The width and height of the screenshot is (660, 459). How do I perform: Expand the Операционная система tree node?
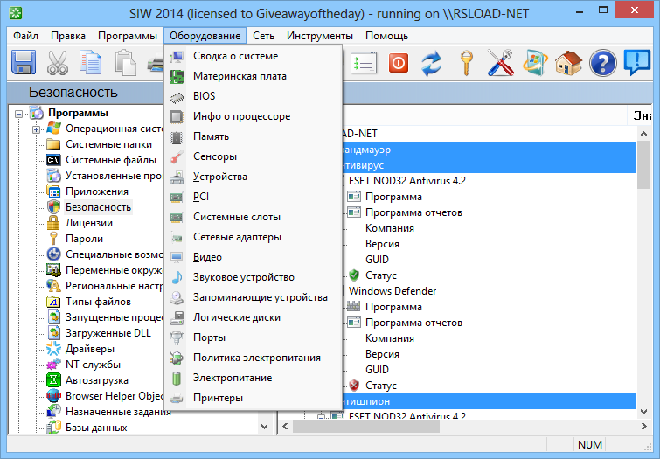[x=36, y=129]
